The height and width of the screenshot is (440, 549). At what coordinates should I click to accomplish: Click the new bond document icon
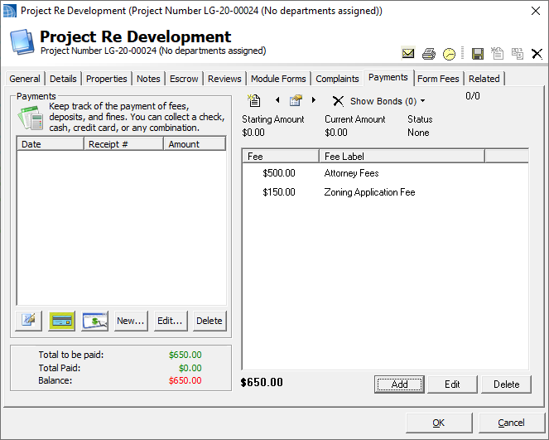(x=254, y=100)
